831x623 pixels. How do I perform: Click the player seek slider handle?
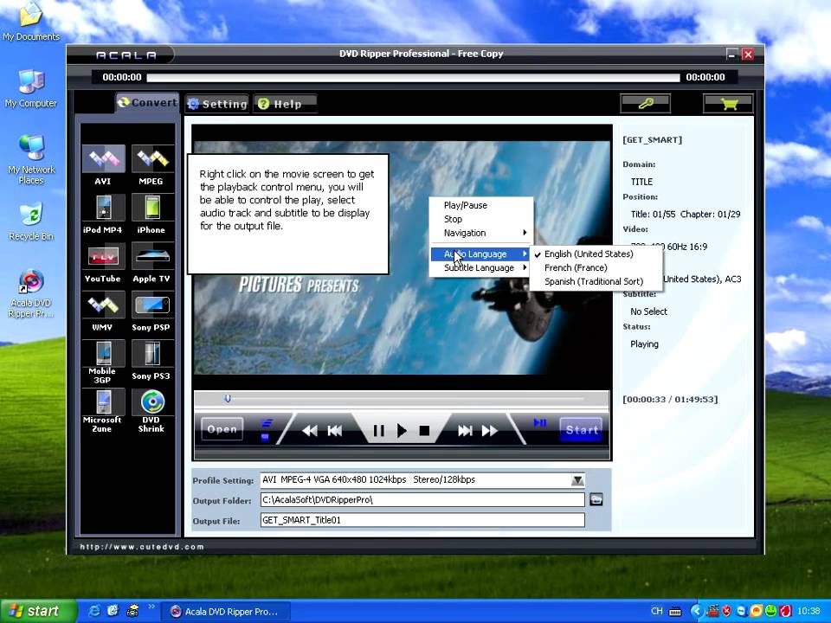[x=228, y=398]
